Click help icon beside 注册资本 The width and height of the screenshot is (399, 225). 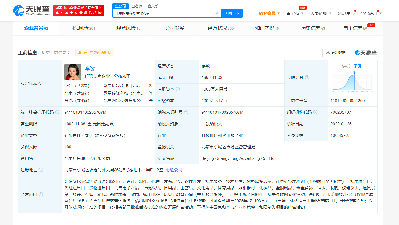(178, 89)
